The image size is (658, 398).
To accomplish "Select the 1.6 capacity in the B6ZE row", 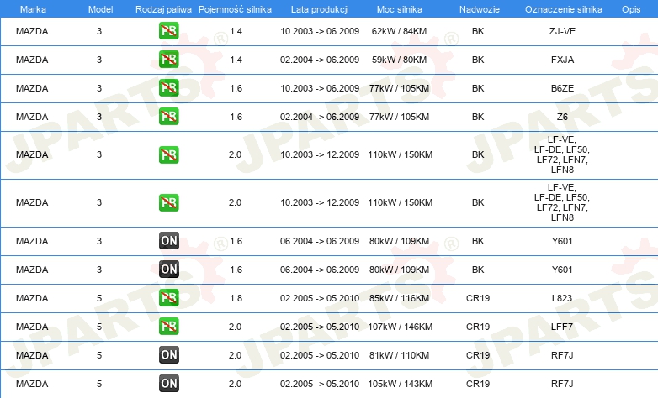I will [236, 88].
